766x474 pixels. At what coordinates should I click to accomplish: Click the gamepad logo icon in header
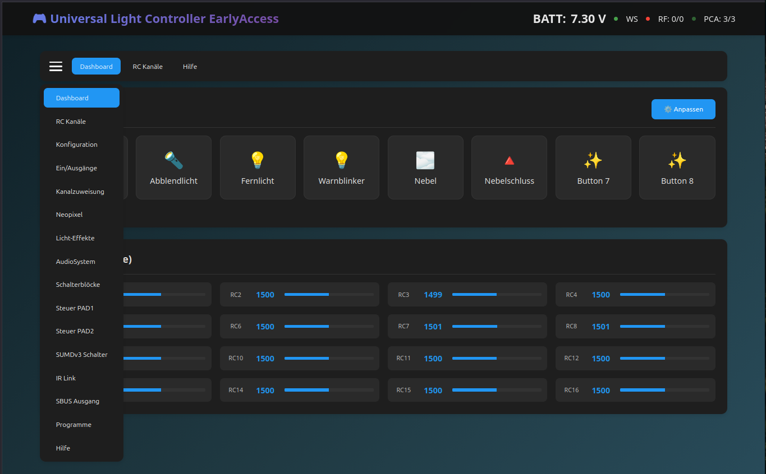tap(39, 18)
